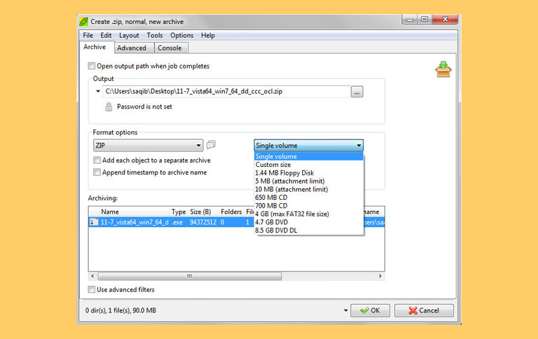Choose Custom size from the split list

click(309, 165)
